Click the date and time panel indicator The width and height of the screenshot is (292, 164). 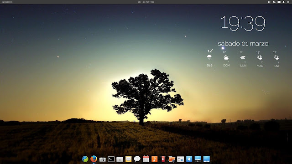pyautogui.click(x=146, y=2)
